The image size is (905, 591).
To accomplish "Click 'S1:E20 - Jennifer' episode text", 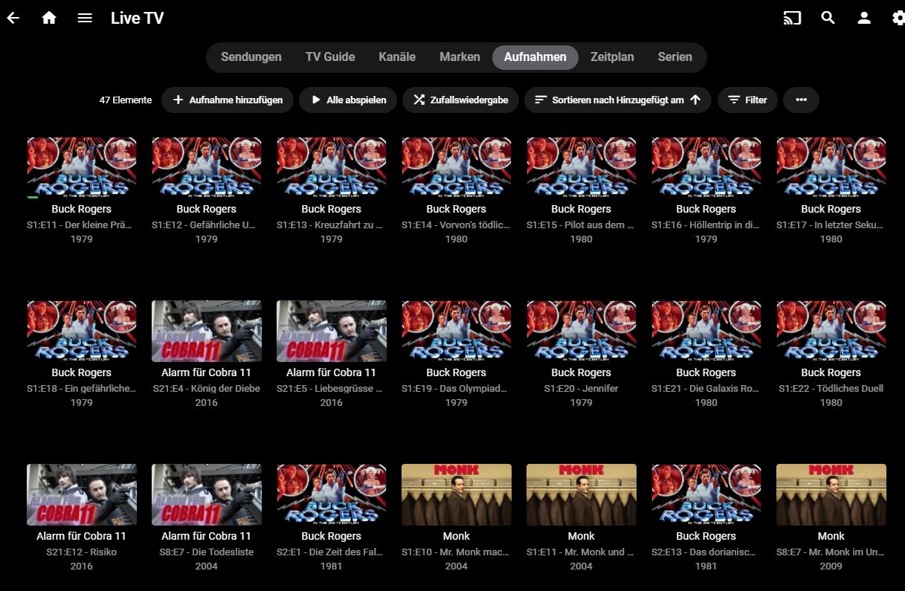I will coord(582,388).
